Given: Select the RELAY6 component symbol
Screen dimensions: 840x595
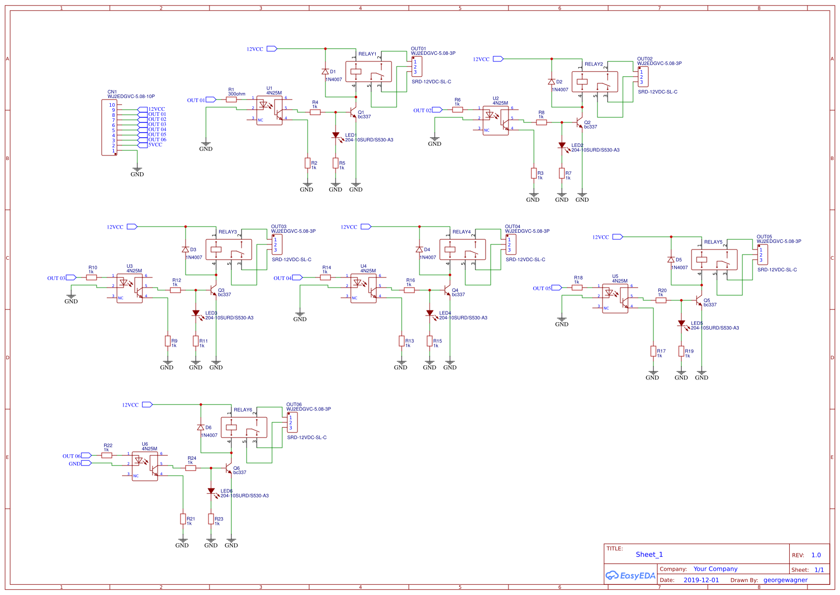Looking at the screenshot, I should (x=244, y=427).
